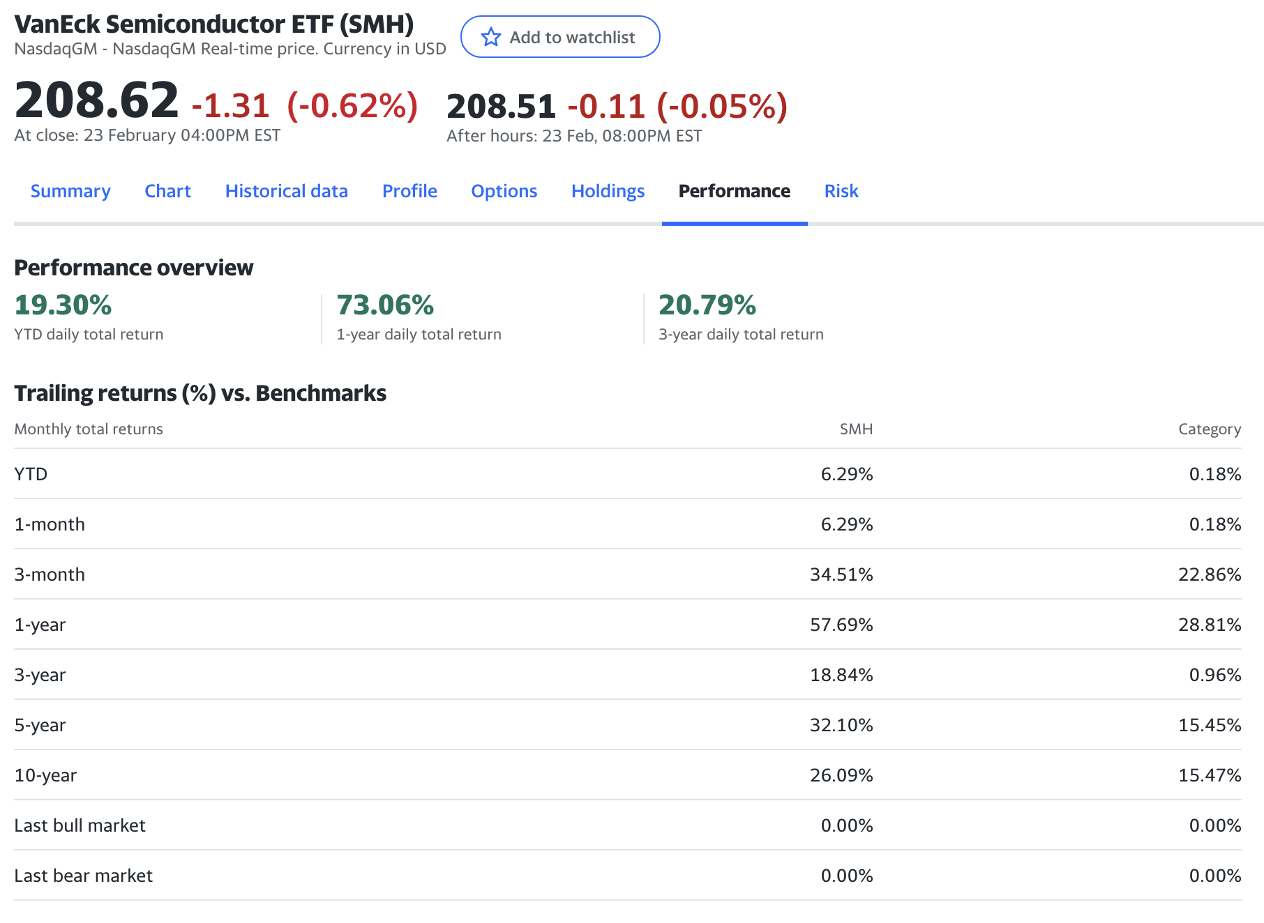Switch to the Risk tab
1264x923 pixels.
[x=841, y=191]
